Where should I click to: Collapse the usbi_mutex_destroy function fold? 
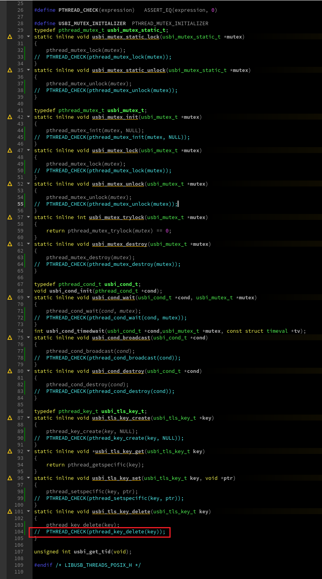[28, 244]
